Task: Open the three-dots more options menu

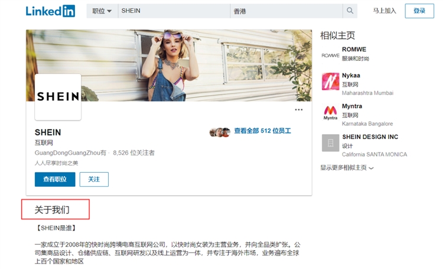Action: [x=299, y=109]
